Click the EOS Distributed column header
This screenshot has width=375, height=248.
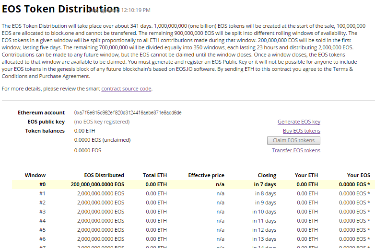coord(104,175)
